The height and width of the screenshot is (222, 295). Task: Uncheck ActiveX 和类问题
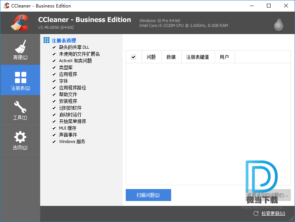click(x=54, y=61)
